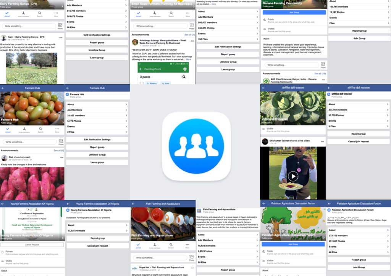Open the sweet potatoes photo in Gab's post
Viewport: 391px width, 276px height.
point(32,183)
